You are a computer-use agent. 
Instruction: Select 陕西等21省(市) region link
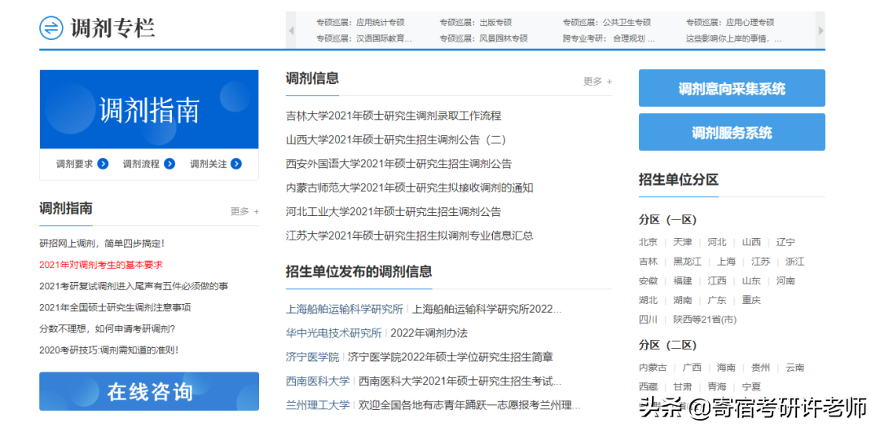(705, 319)
